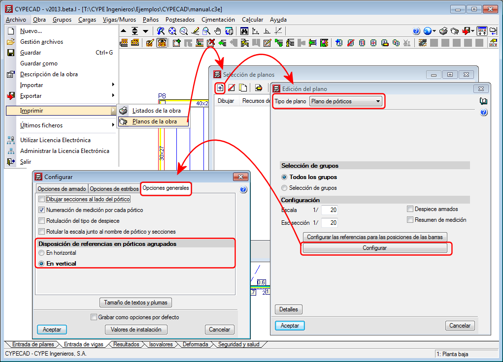Check Rotulación del tipo de despiece
This screenshot has height=362, width=503.
tap(41, 221)
